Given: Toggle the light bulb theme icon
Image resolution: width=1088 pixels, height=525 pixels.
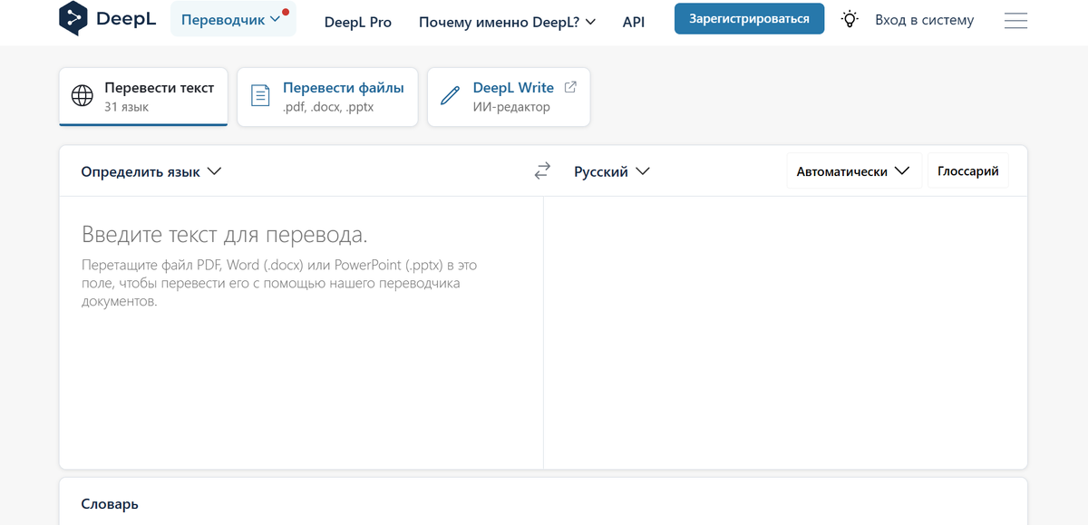Looking at the screenshot, I should 850,19.
